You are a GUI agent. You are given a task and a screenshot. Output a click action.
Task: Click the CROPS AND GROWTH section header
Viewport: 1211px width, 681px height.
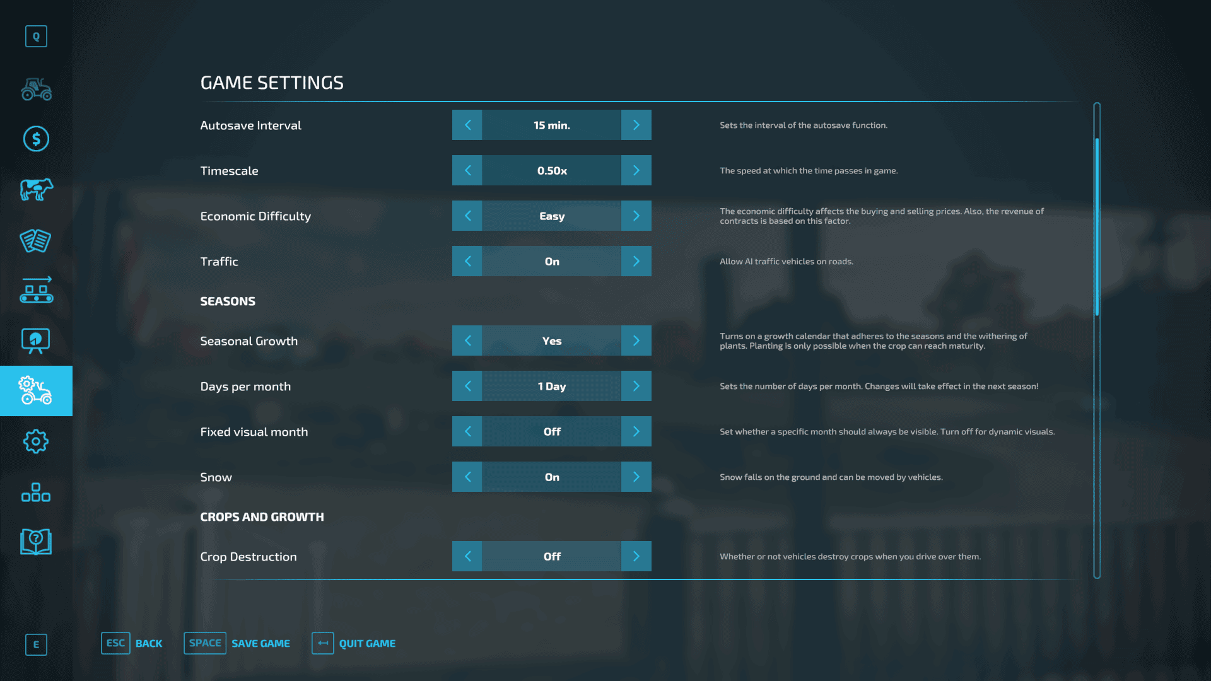click(x=262, y=517)
